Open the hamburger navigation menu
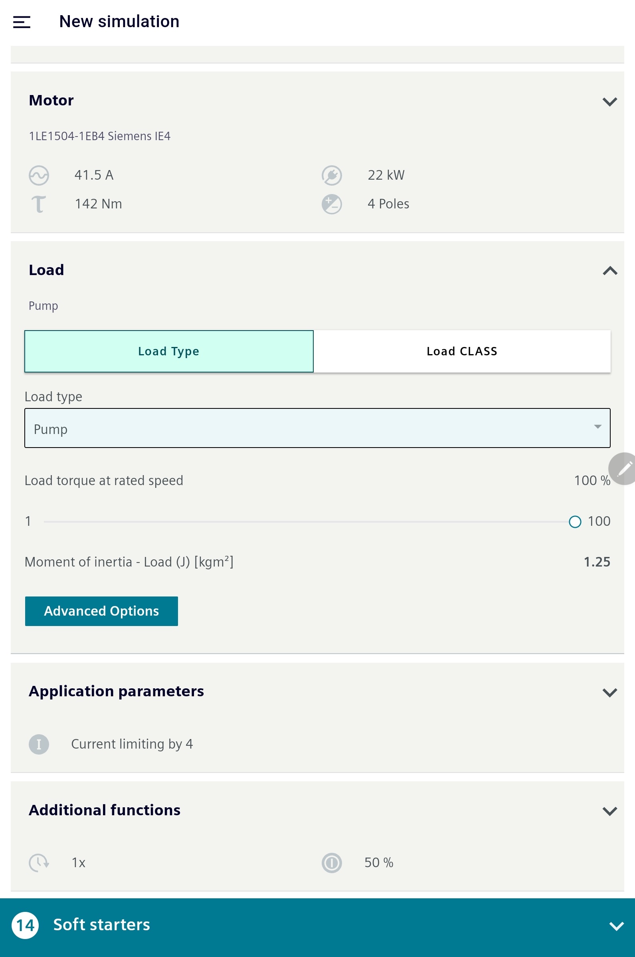Screen dimensions: 635x957 tap(22, 22)
